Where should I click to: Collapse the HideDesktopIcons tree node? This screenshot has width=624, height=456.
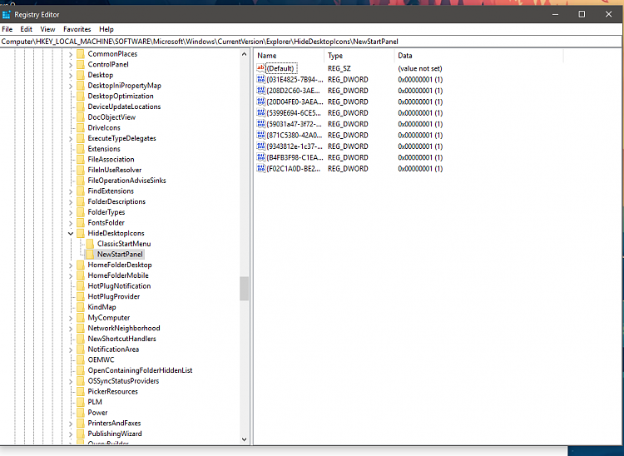pyautogui.click(x=71, y=233)
